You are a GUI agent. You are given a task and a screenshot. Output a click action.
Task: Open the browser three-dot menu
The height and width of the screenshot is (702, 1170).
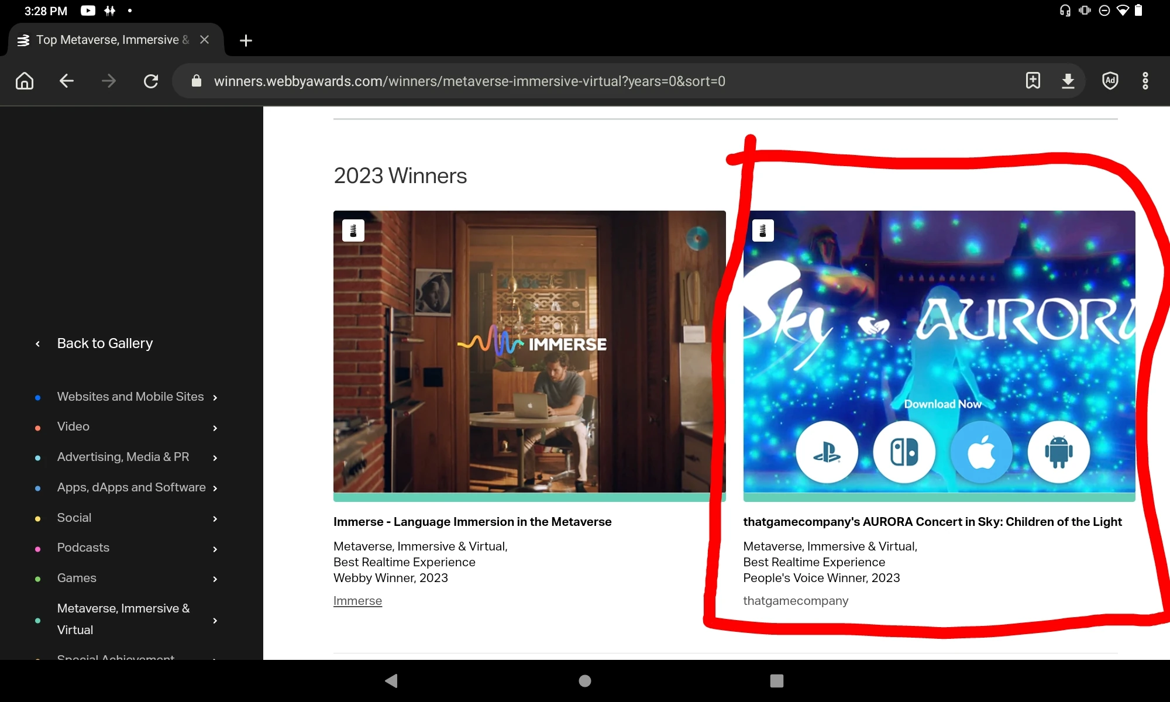point(1145,81)
